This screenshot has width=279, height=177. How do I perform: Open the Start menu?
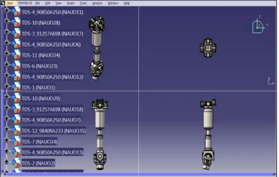coord(9,3)
